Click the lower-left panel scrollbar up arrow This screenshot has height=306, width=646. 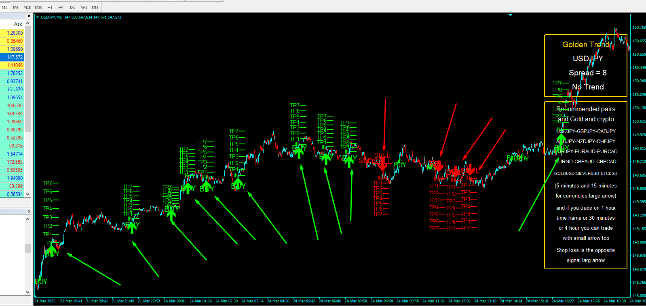[27, 219]
